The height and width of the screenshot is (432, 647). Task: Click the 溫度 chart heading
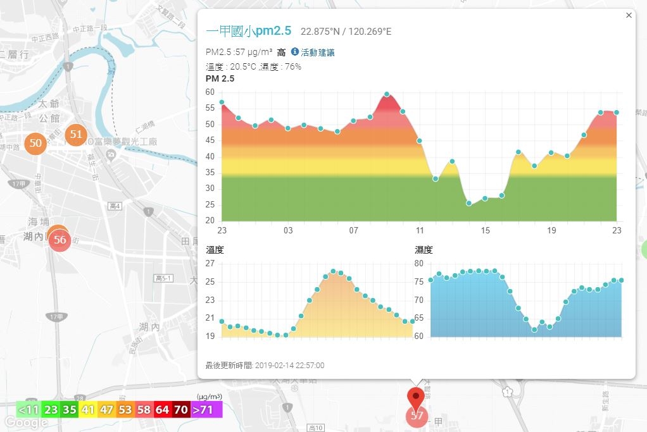pos(215,250)
